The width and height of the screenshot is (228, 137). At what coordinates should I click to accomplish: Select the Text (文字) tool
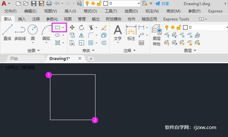coord(118,33)
